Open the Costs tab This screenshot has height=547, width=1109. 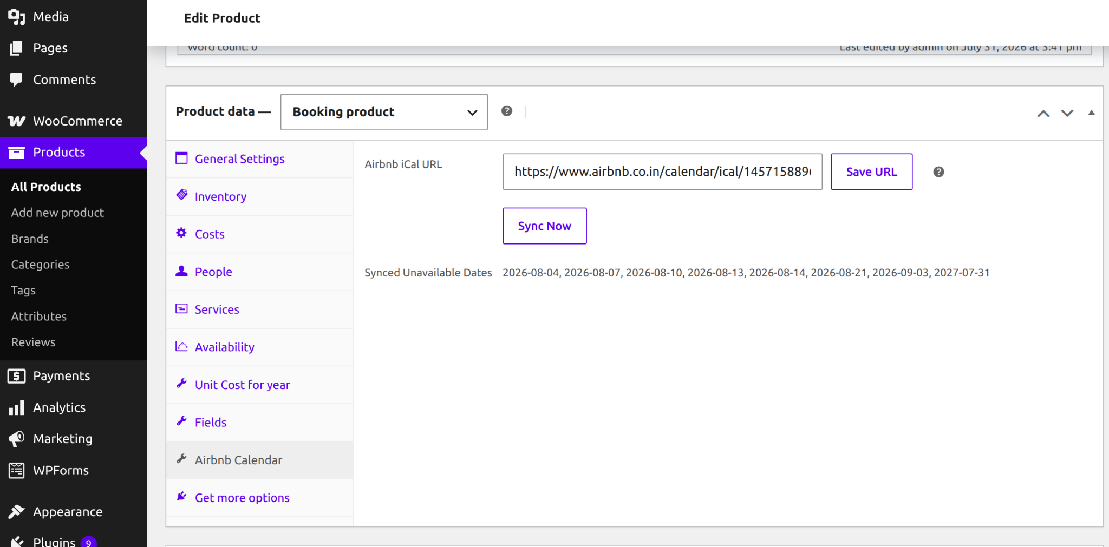[x=260, y=234]
